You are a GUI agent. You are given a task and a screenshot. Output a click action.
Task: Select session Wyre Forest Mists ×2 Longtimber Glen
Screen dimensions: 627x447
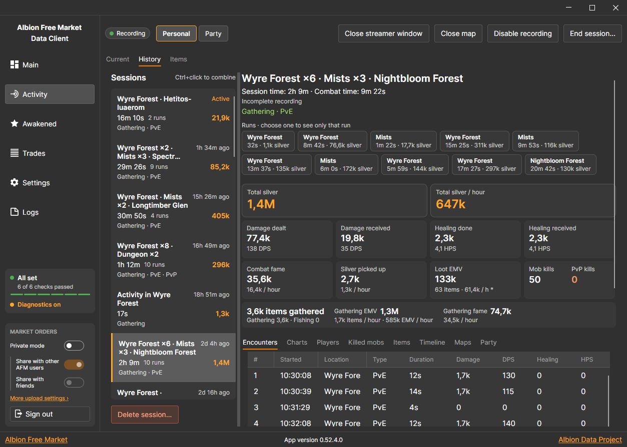173,211
